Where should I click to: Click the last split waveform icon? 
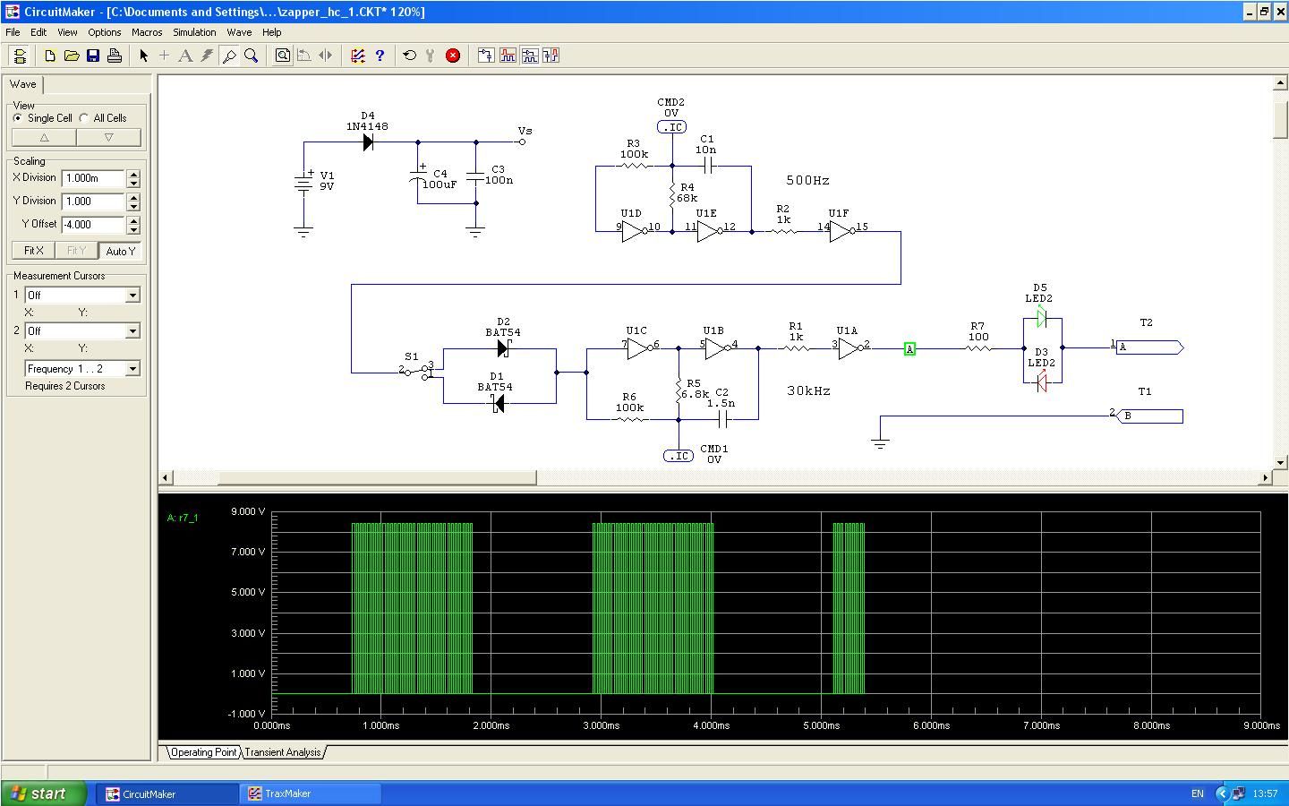pos(551,56)
